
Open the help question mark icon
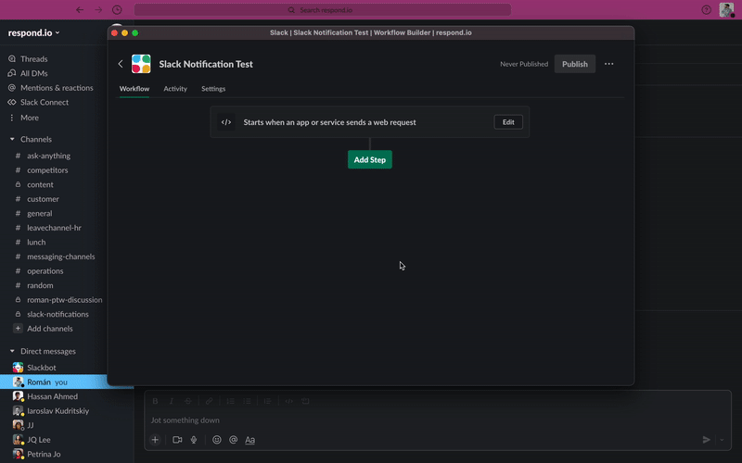706,10
